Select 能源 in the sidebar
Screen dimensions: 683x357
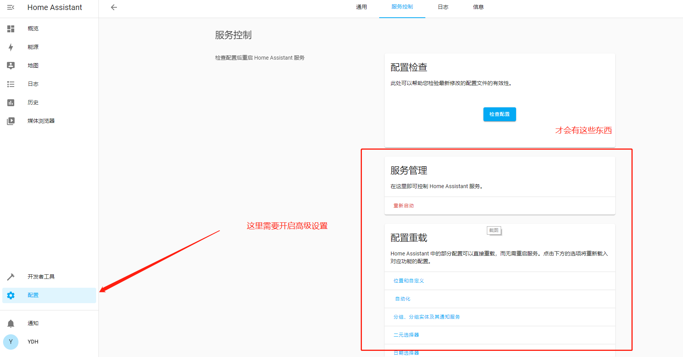pyautogui.click(x=33, y=47)
